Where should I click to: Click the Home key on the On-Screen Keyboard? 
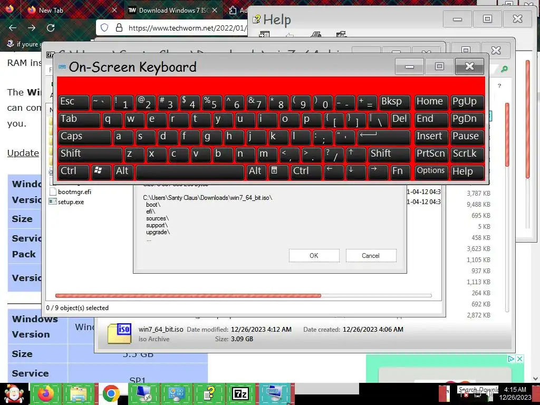[431, 102]
